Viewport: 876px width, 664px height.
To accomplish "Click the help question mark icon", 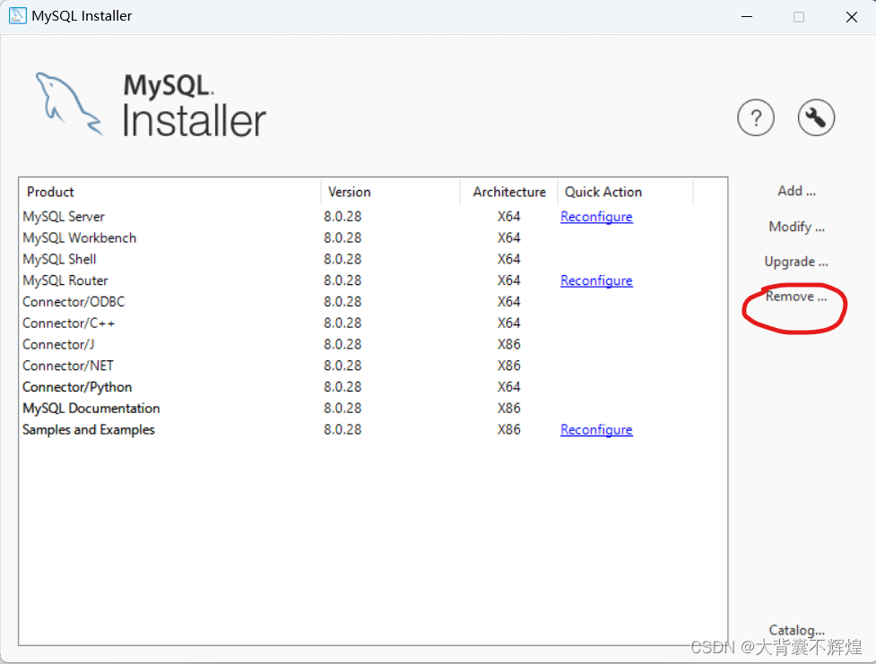I will pos(756,117).
